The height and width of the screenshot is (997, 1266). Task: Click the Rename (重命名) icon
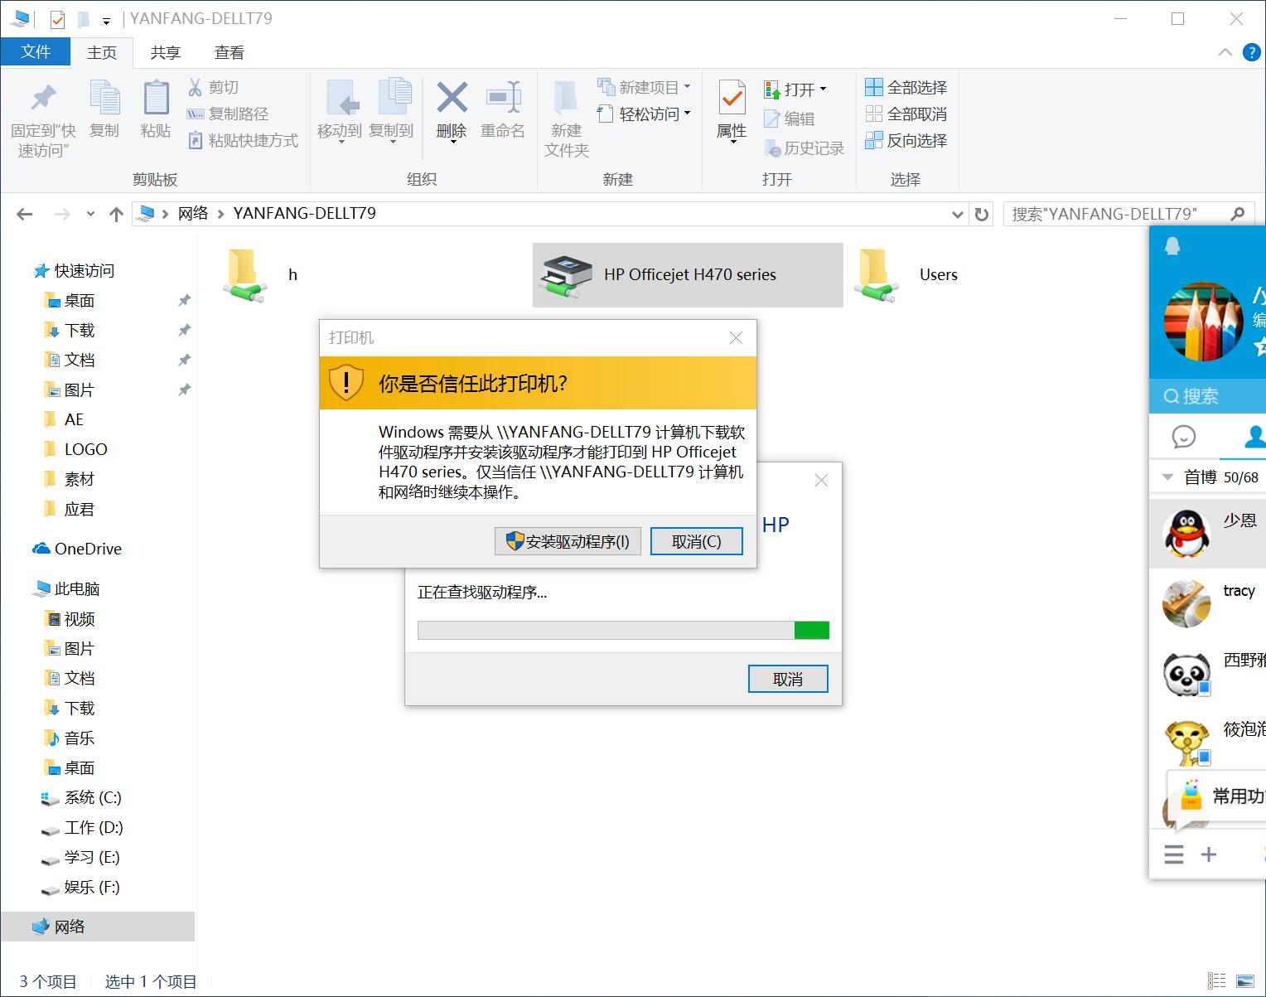coord(503,98)
